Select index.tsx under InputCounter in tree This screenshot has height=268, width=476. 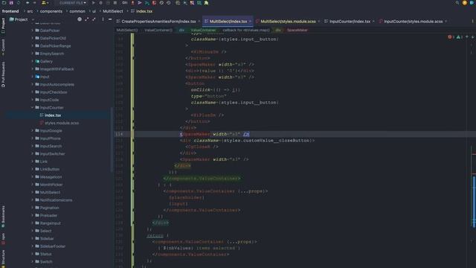click(53, 115)
